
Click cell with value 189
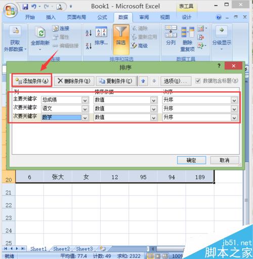click(200, 177)
